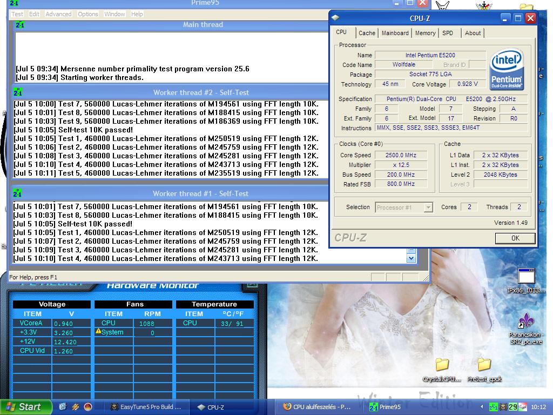Click the Code Name value Wolfdale
This screenshot has height=415, width=553.
(x=404, y=65)
